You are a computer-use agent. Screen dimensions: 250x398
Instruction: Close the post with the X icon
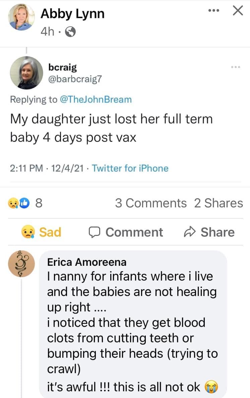click(238, 11)
